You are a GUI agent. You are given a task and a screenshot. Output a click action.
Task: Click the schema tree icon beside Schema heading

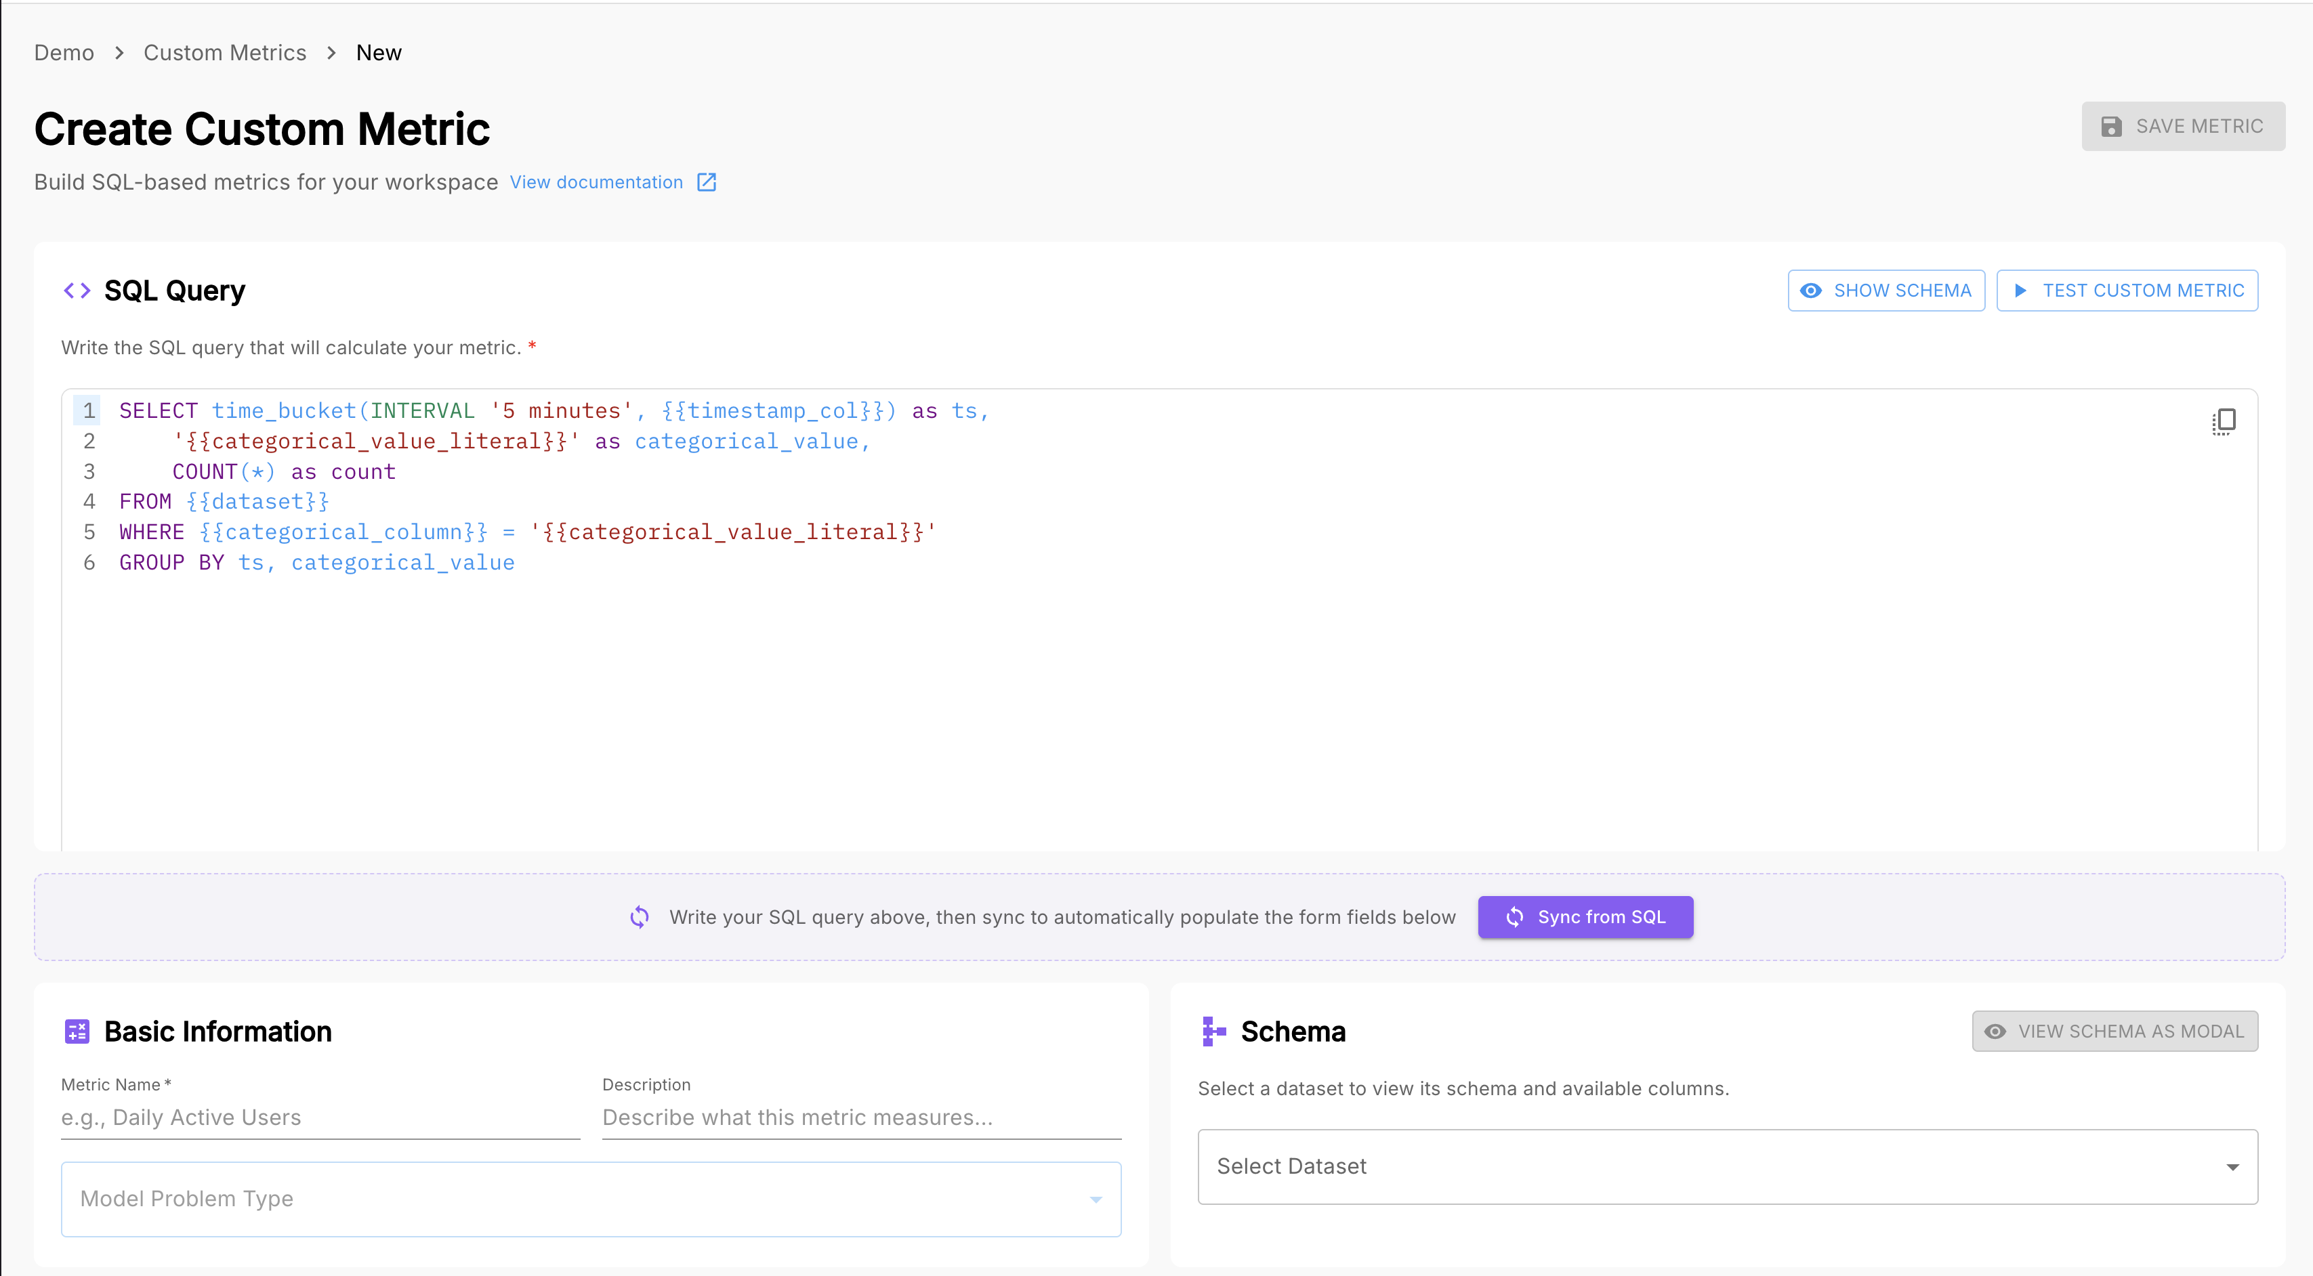pos(1214,1031)
